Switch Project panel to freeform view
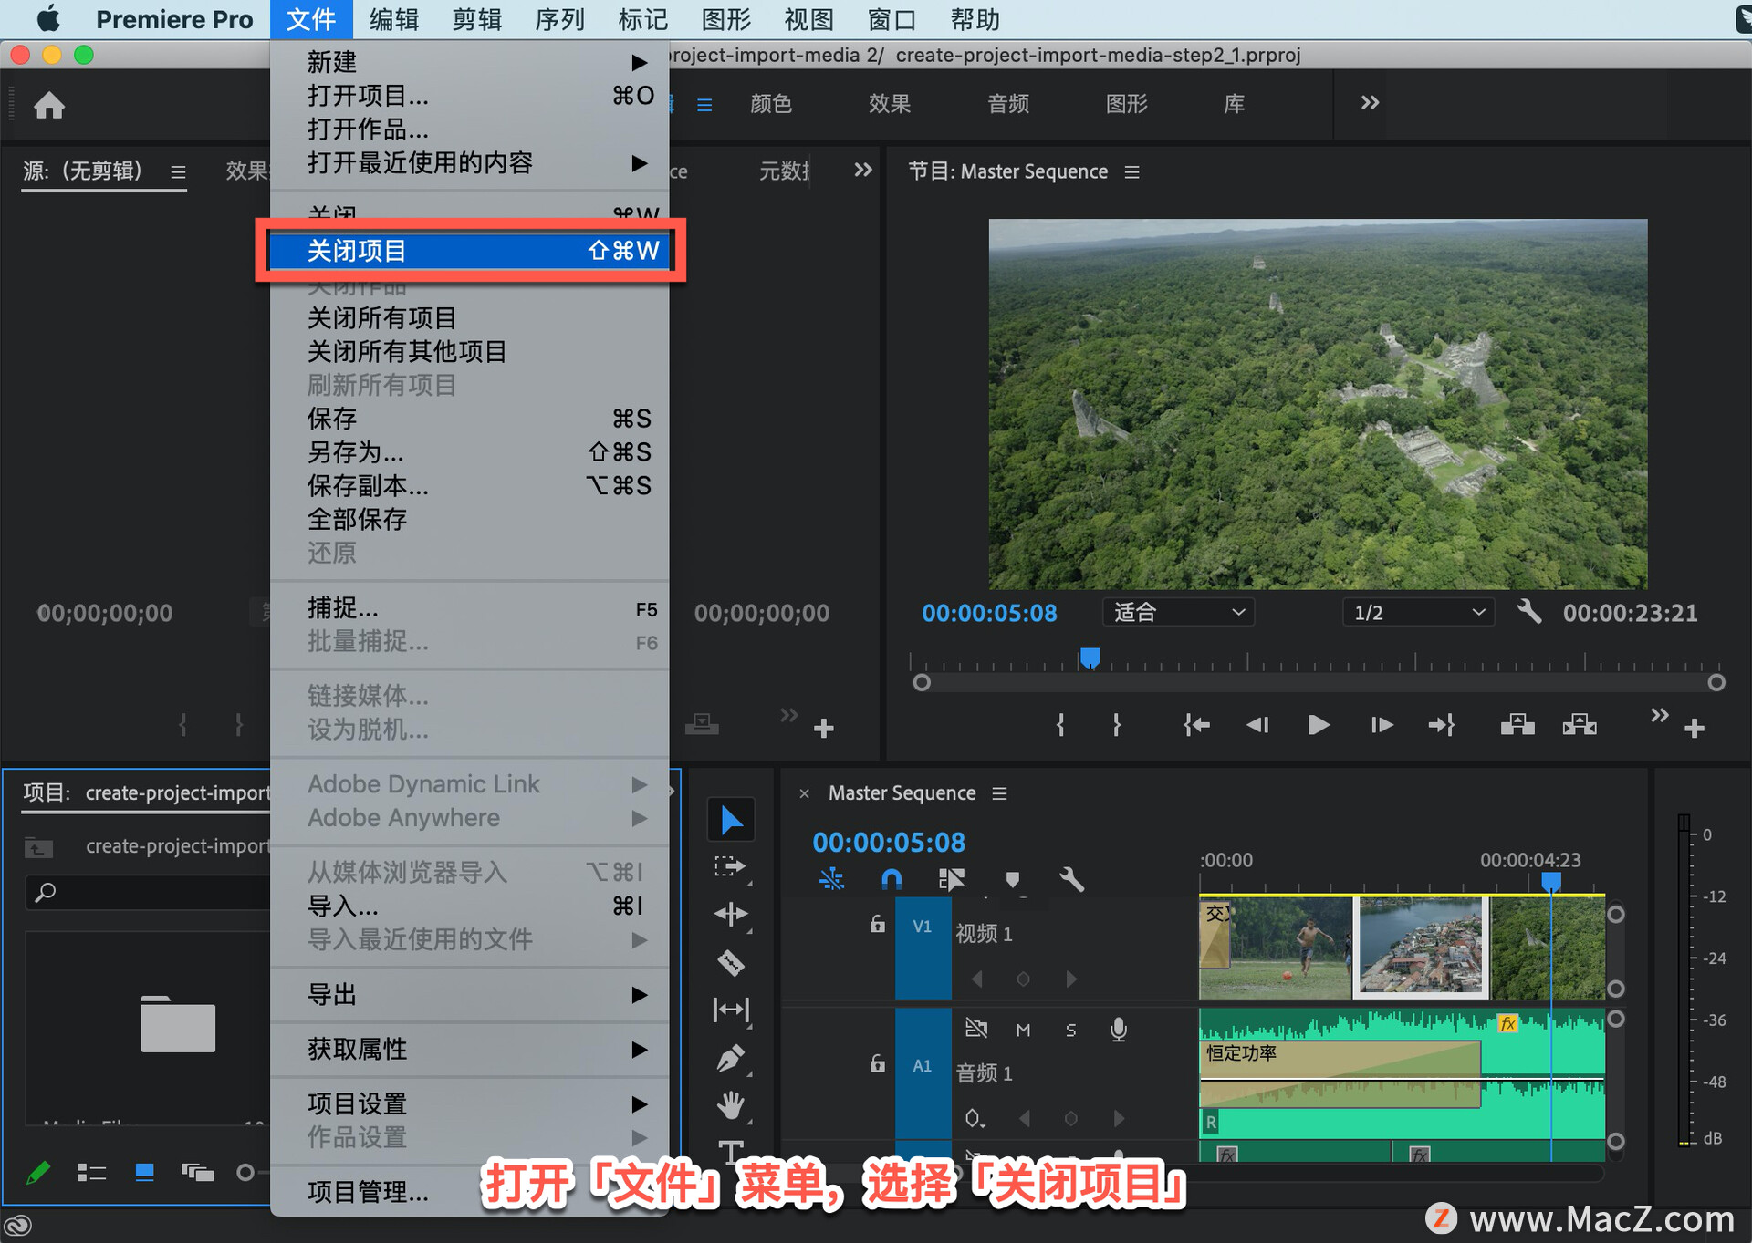This screenshot has width=1752, height=1243. (197, 1173)
